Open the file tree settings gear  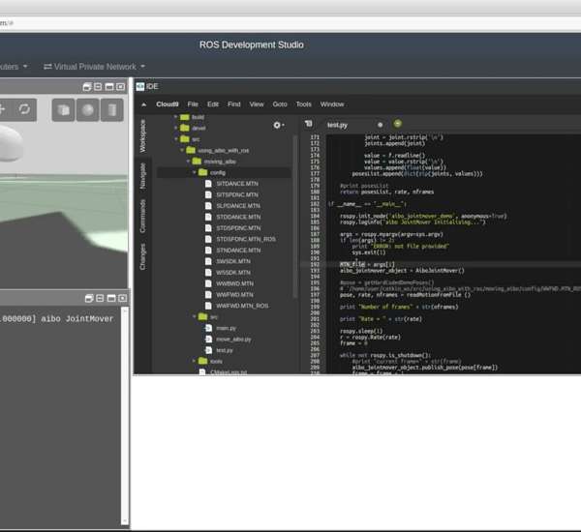277,125
